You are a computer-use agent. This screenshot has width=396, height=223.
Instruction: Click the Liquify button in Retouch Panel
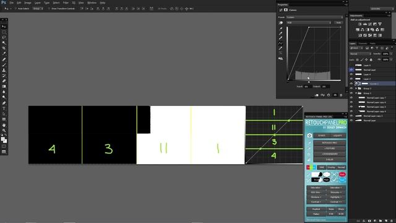(x=338, y=136)
